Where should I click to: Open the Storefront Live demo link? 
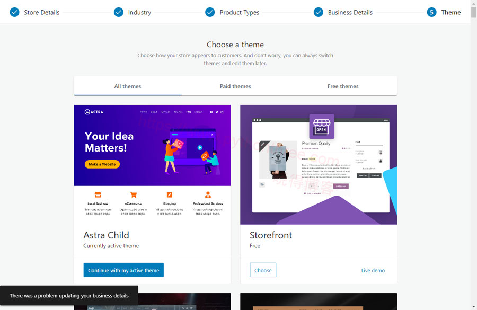(373, 270)
